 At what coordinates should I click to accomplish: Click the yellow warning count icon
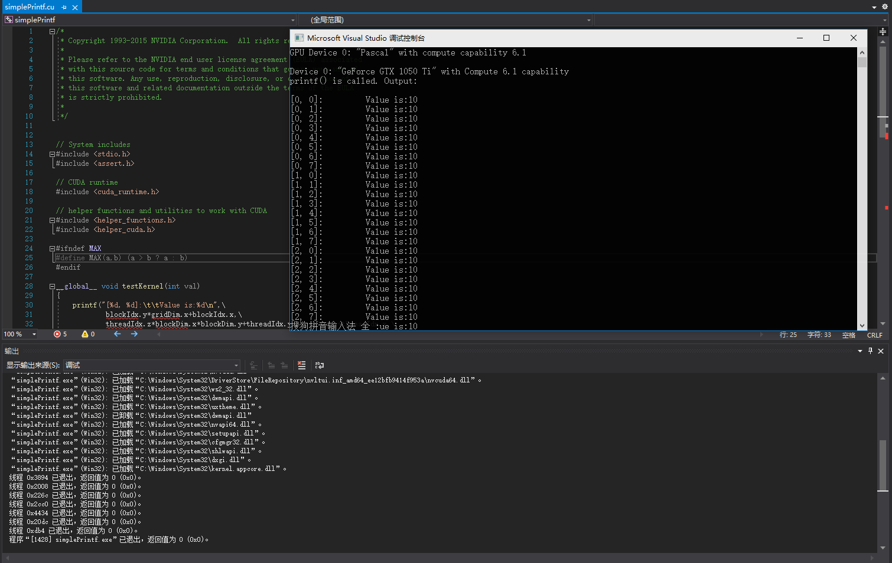pyautogui.click(x=85, y=334)
